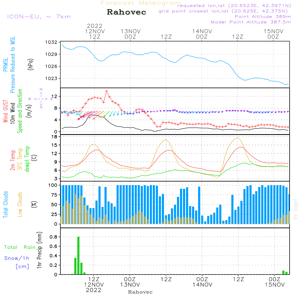Click the bold 'Rahovec' title
The image size is (302, 302).
127,12
